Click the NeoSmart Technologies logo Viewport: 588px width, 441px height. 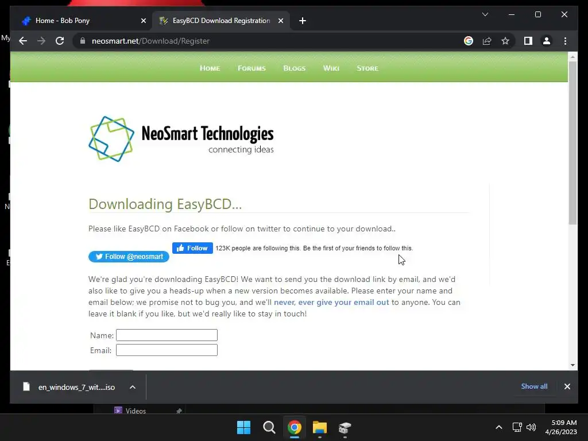tap(181, 139)
